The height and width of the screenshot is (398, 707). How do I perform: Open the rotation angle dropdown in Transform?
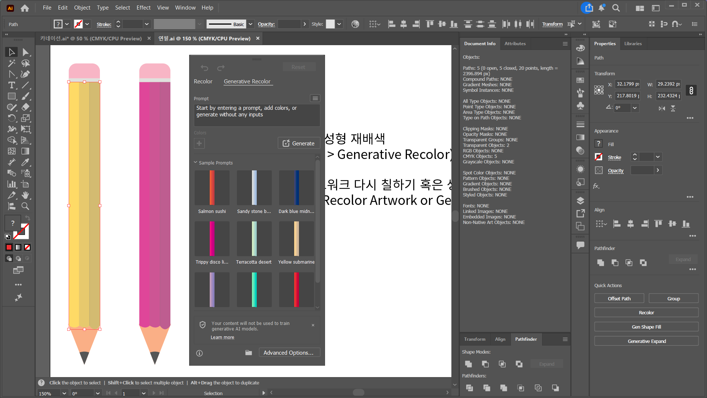(x=635, y=108)
